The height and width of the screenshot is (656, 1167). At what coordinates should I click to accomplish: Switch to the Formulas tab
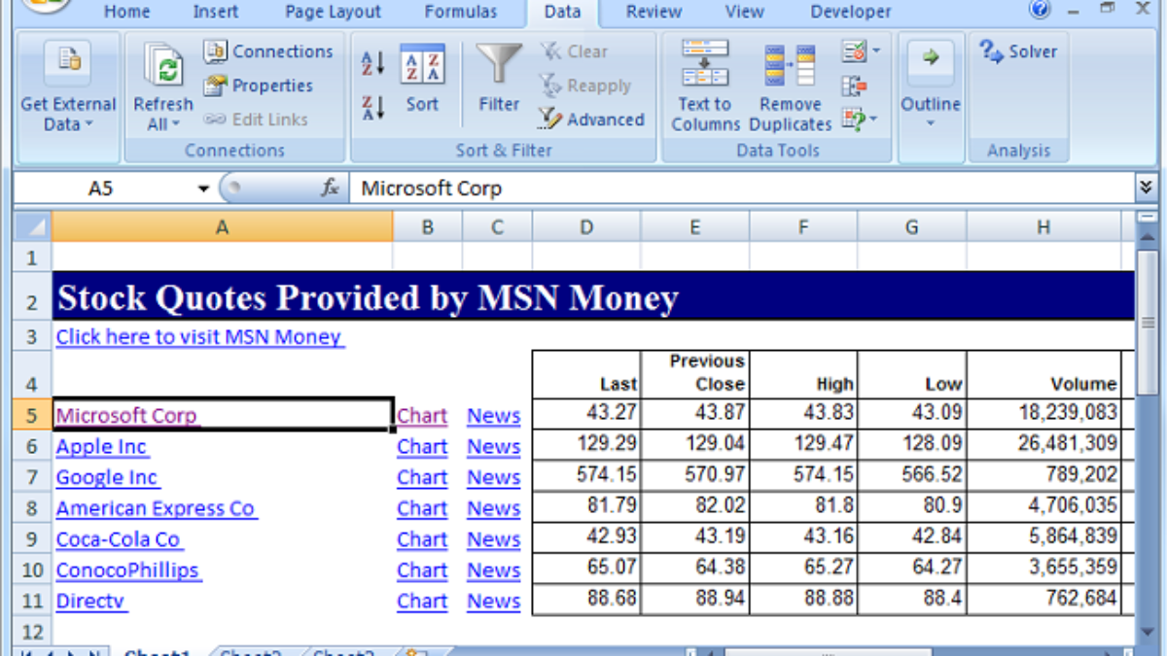click(x=461, y=12)
